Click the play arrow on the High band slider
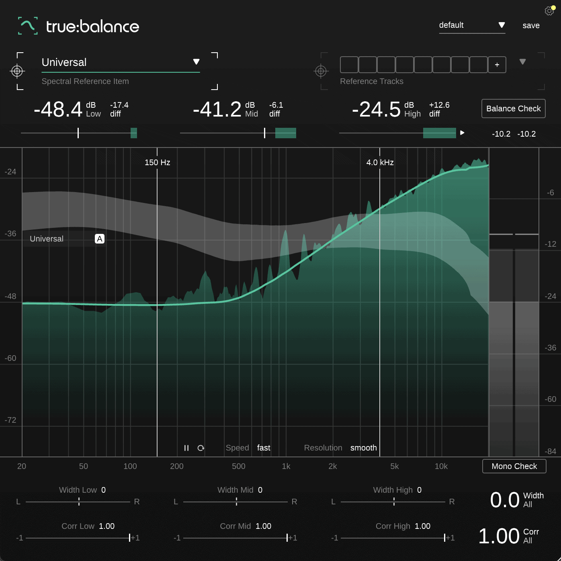 point(462,133)
